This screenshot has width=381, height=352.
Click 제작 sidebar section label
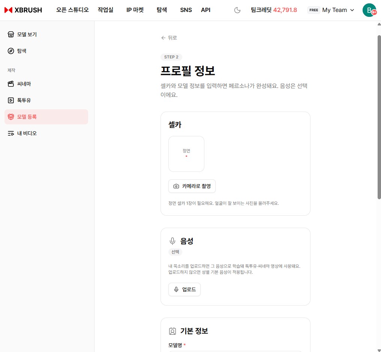[x=11, y=70]
